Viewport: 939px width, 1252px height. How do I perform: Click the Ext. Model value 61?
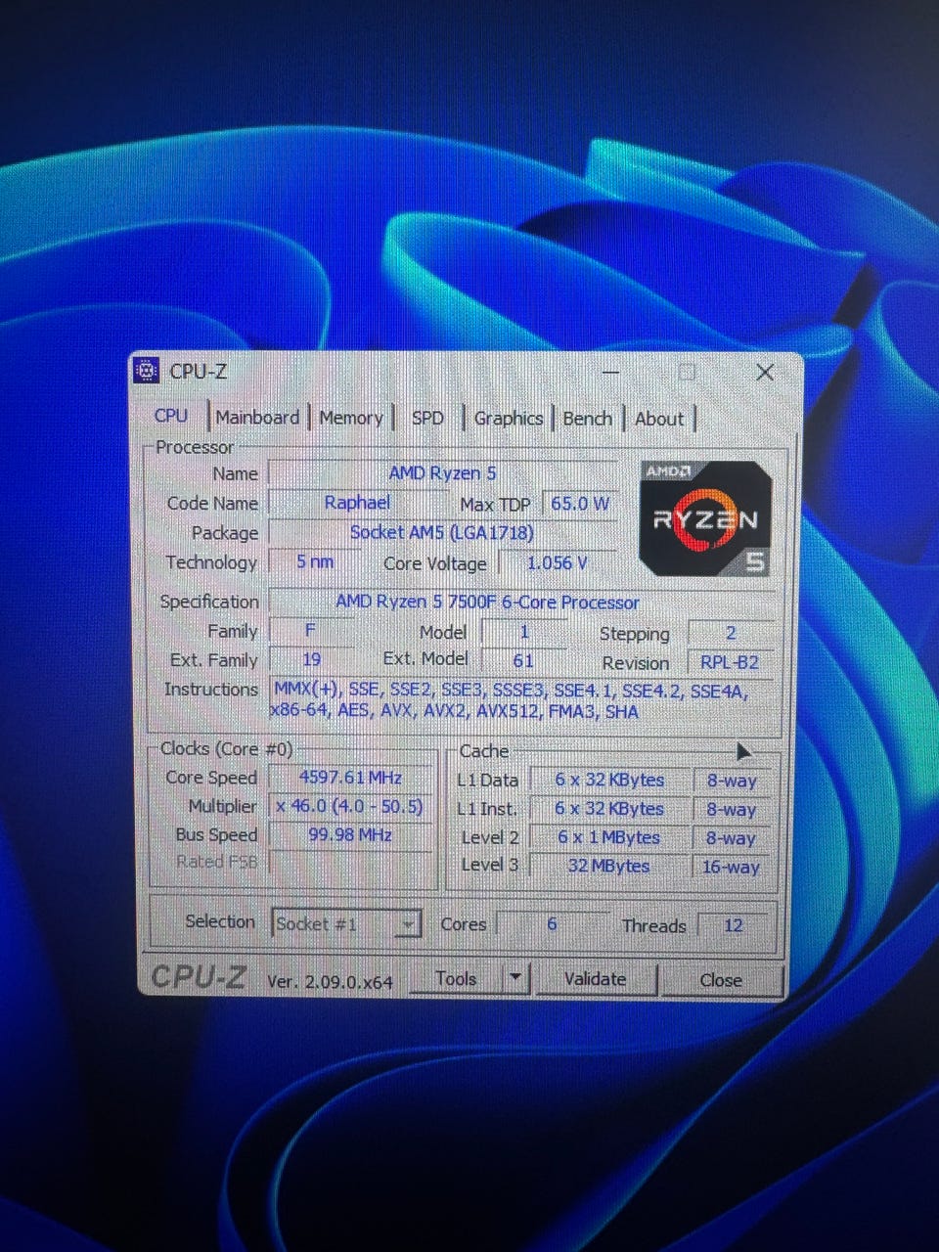[523, 660]
